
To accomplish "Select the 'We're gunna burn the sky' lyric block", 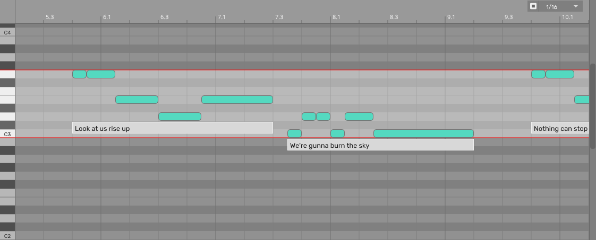I will [380, 145].
